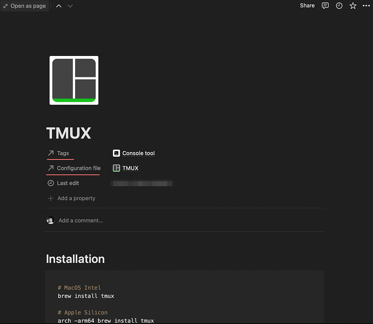The image size is (373, 324).
Task: Click the Add a comment field
Action: click(x=81, y=221)
